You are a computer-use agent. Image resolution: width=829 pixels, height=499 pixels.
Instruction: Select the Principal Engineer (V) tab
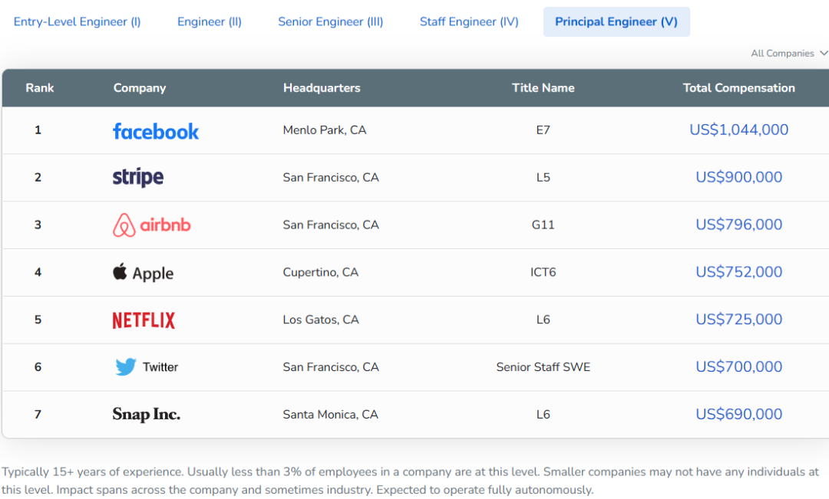[x=616, y=21]
